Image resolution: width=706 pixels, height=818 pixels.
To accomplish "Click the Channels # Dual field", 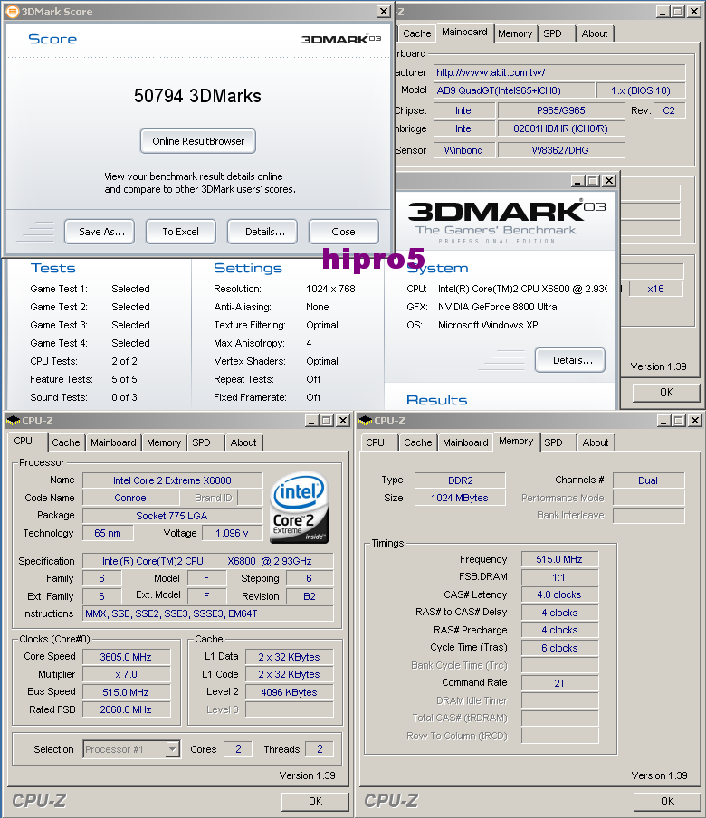I will (648, 480).
